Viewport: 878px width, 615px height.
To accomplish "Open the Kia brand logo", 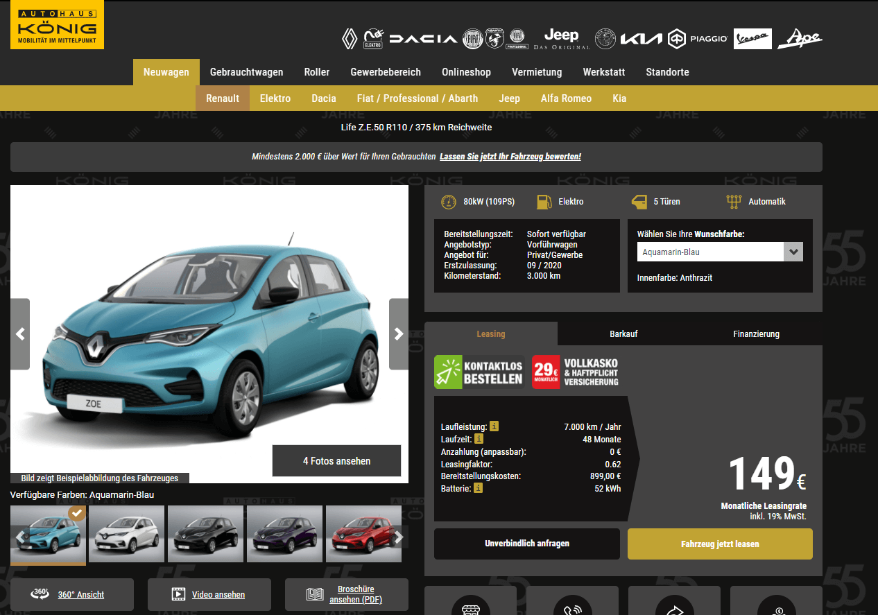I will pos(642,40).
